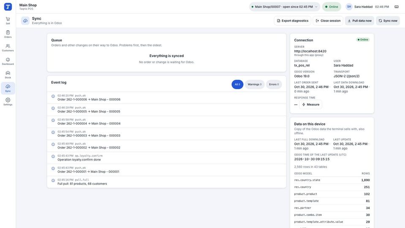Image resolution: width=405 pixels, height=228 pixels.
Task: Open Settings gear in the sidebar
Action: [x=8, y=102]
